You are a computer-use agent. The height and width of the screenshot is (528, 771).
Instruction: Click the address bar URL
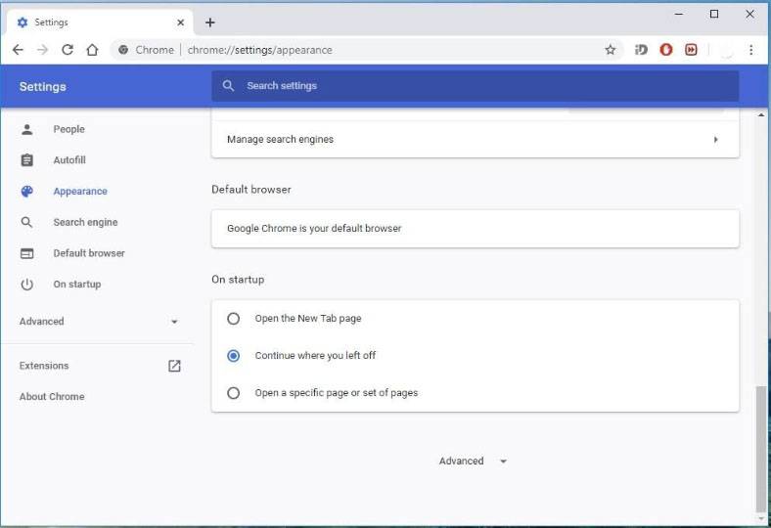[259, 50]
